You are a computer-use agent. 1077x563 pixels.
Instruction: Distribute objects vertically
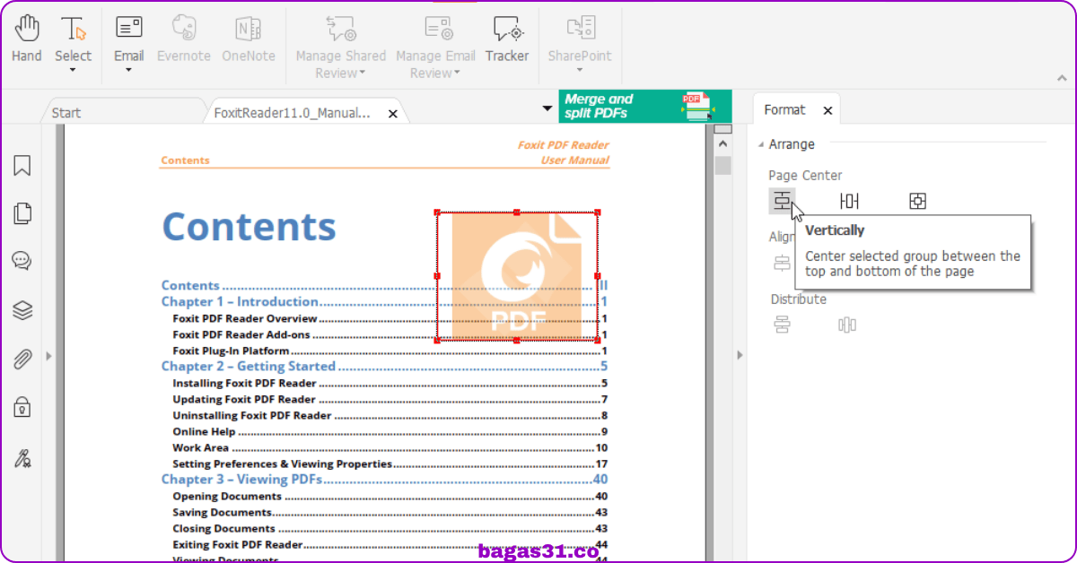[x=782, y=325]
